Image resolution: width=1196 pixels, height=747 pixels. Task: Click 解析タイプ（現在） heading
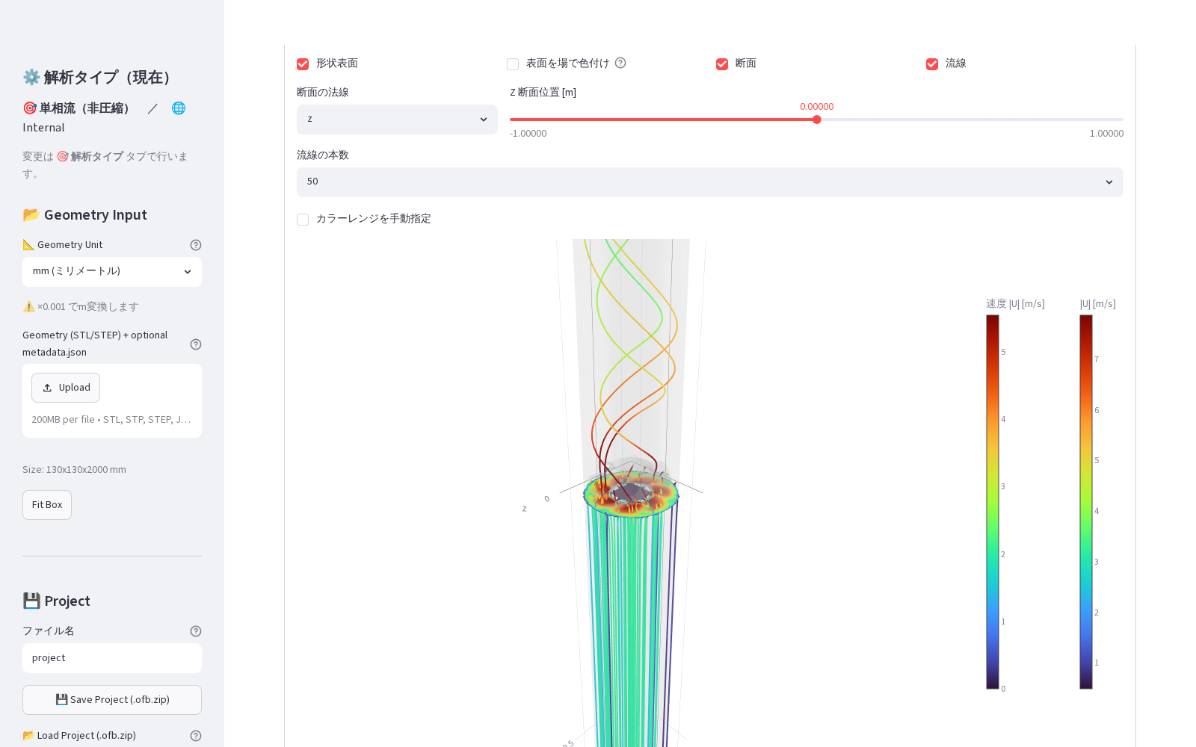[99, 78]
